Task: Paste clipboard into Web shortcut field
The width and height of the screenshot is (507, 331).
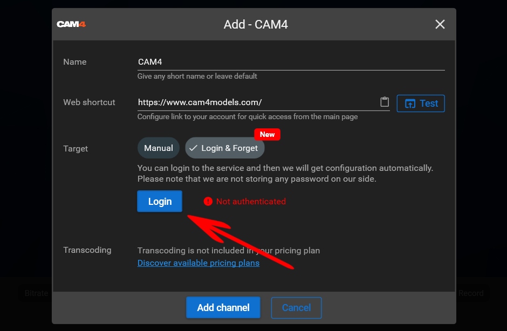Action: [385, 102]
